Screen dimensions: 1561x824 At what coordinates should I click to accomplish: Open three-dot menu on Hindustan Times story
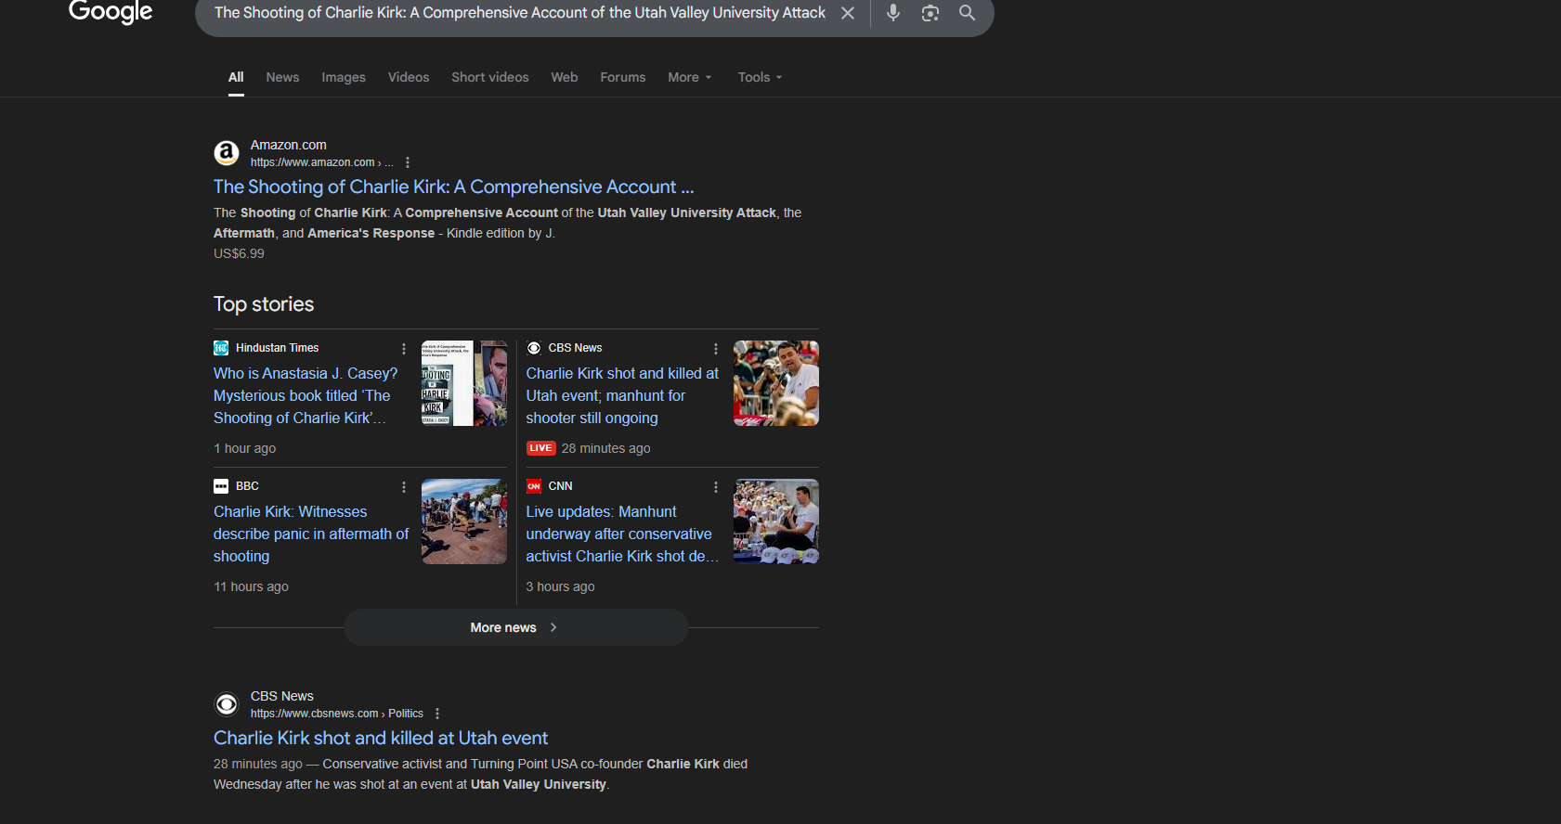click(403, 349)
